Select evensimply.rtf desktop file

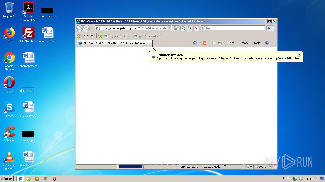(x=28, y=109)
